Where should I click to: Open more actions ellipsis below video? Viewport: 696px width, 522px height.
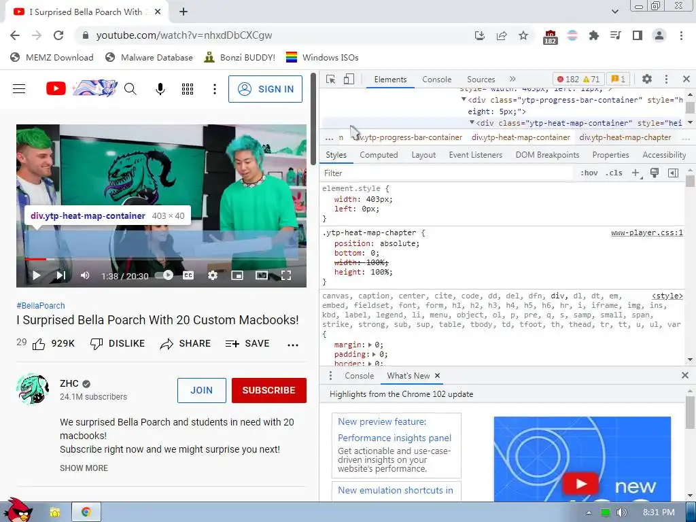point(293,345)
